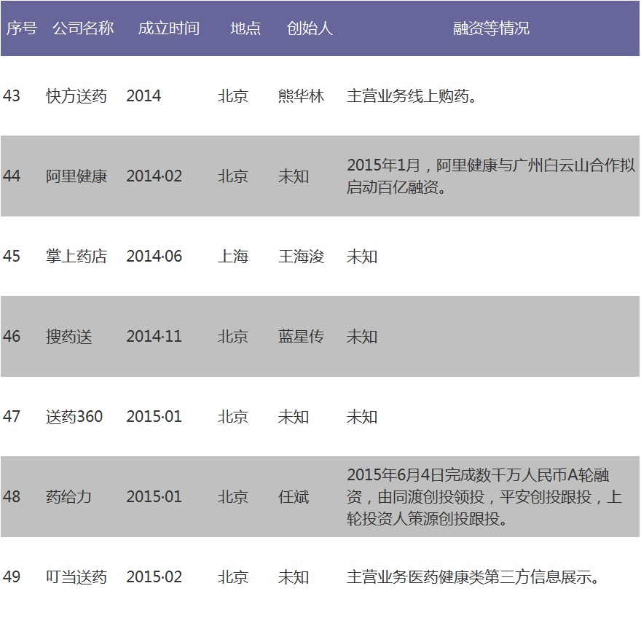The image size is (641, 618).
Task: Click the 序号 column header
Action: pos(22,28)
